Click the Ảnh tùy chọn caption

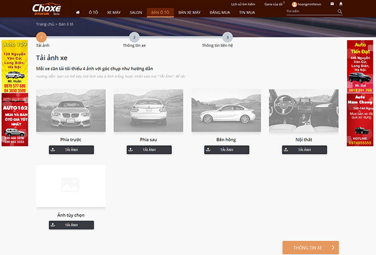(71, 215)
